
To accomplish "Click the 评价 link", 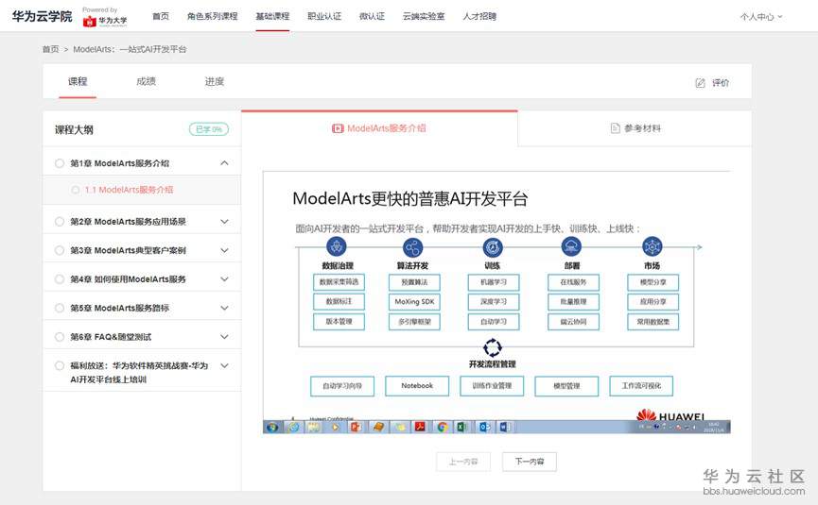I will coord(721,83).
